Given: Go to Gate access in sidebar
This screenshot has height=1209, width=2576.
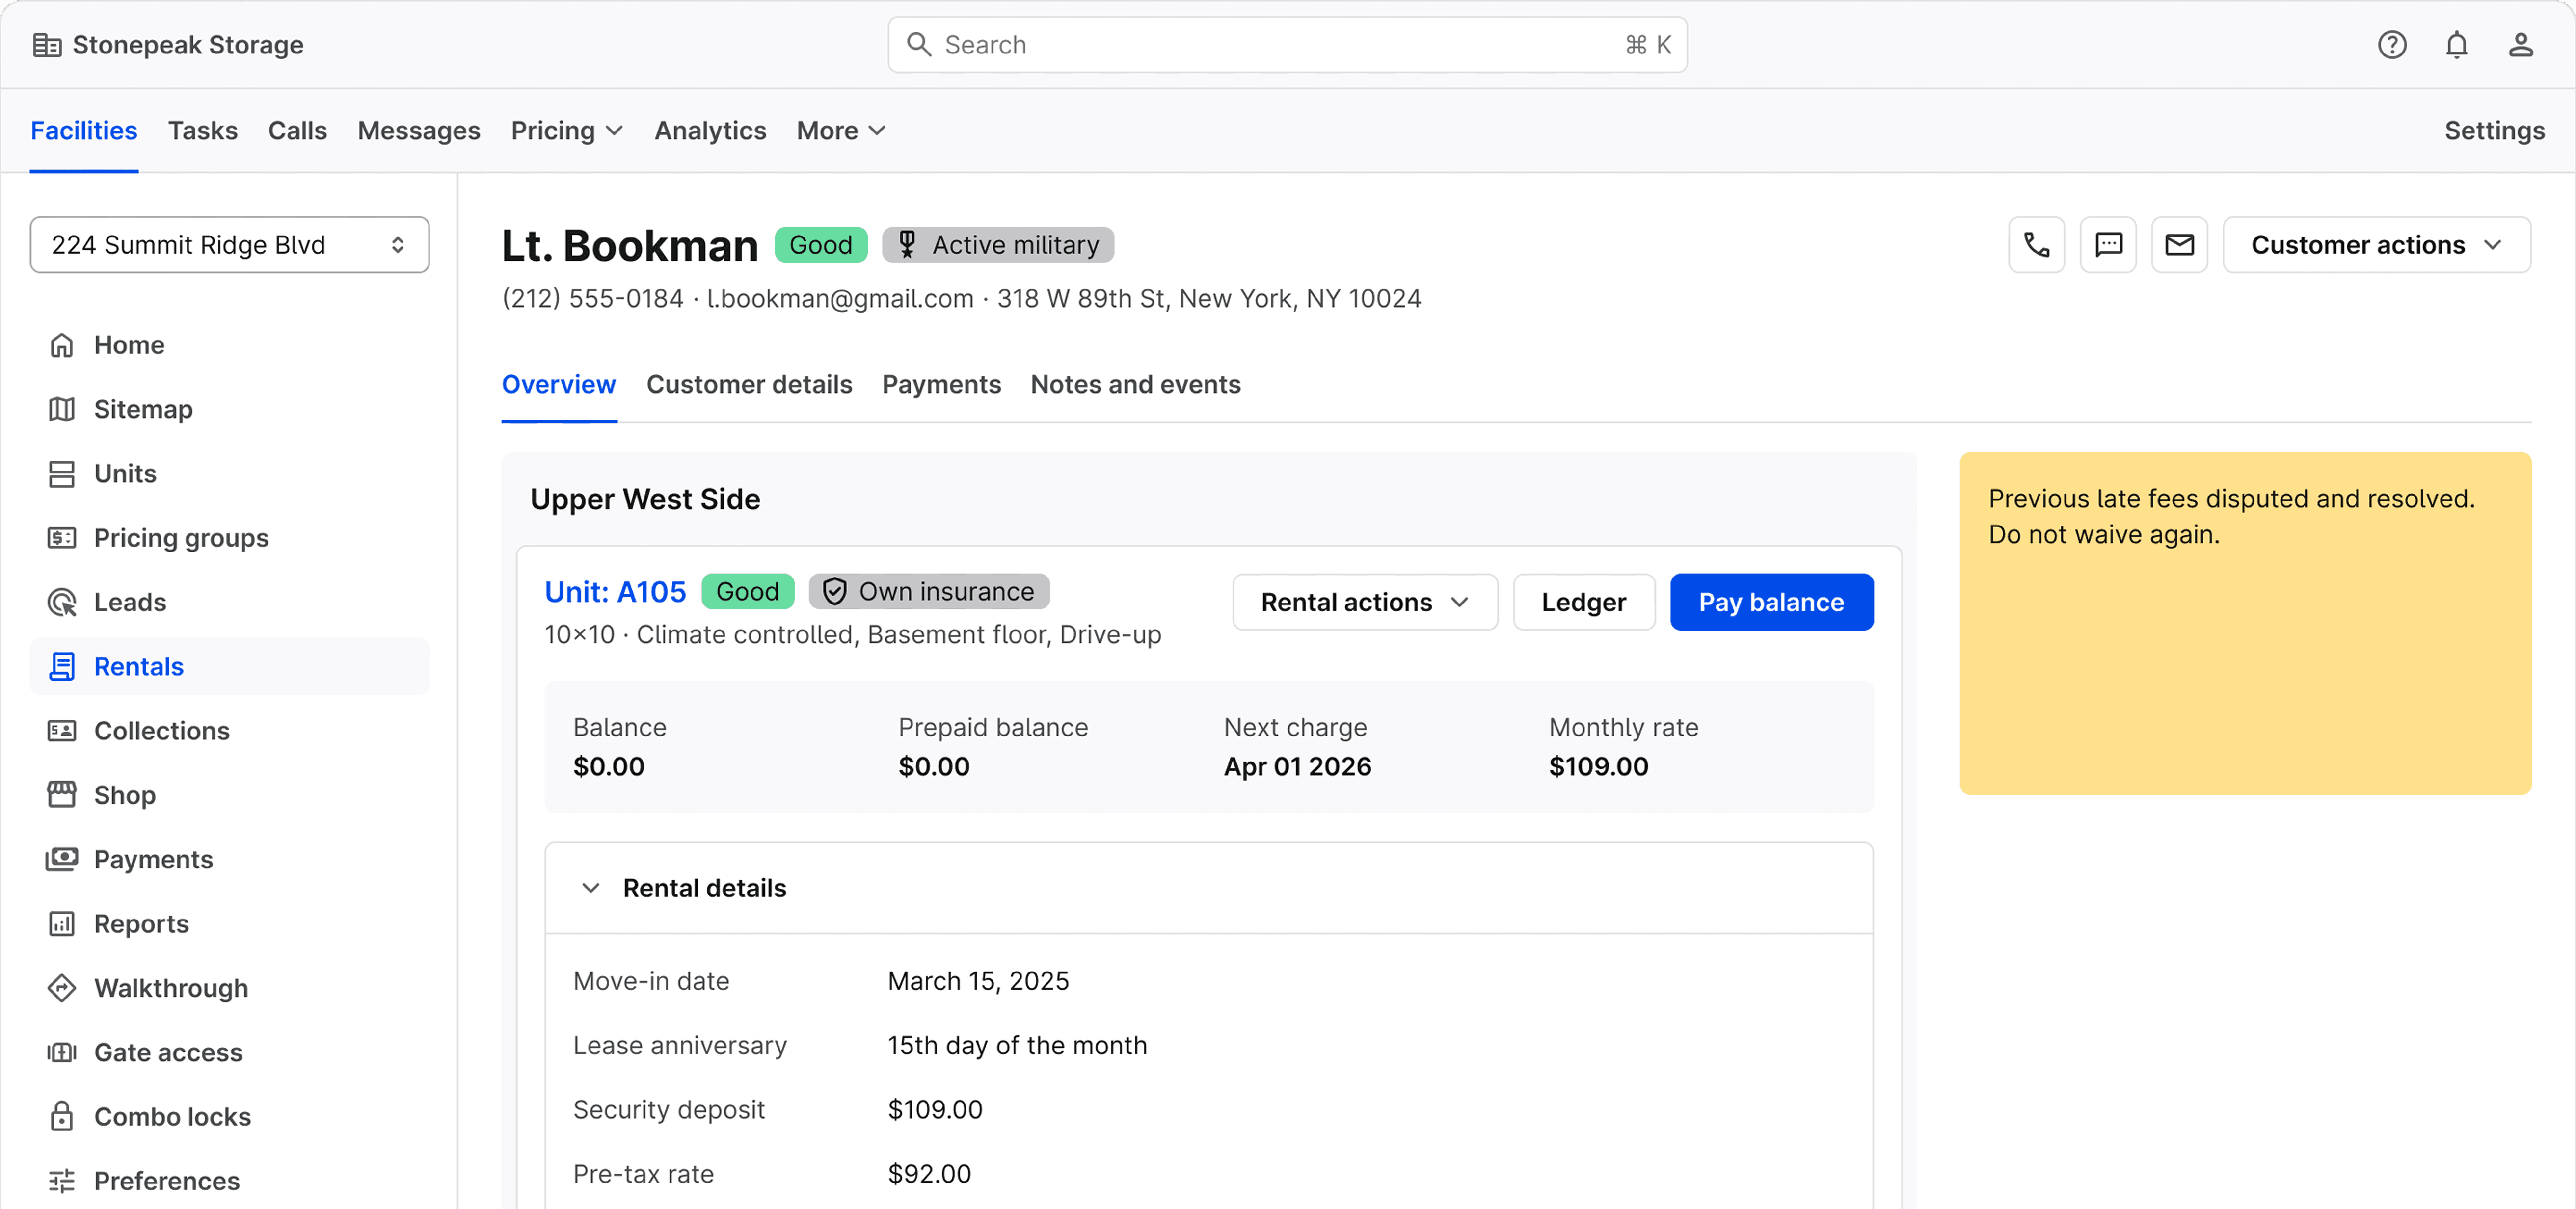Looking at the screenshot, I should coord(168,1052).
